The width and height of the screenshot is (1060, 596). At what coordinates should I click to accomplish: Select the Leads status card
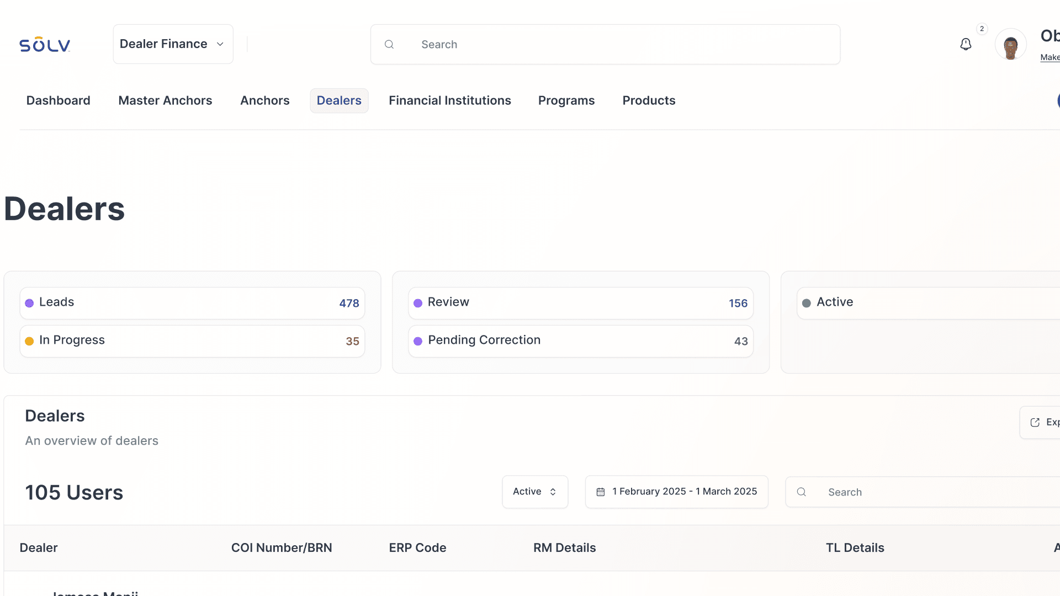point(192,303)
